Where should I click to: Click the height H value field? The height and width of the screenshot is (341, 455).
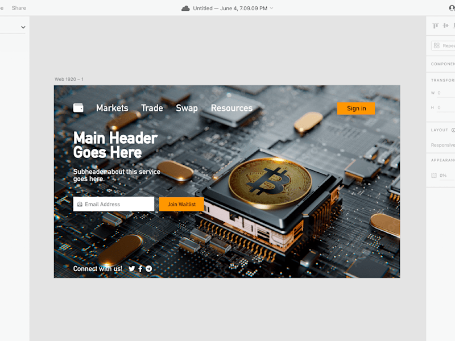point(446,107)
